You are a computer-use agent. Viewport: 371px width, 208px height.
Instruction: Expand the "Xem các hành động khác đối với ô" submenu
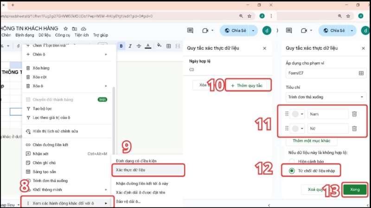point(67,203)
